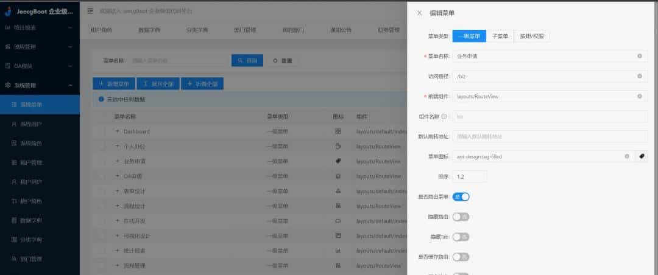Open the icon picker tag button
The width and height of the screenshot is (658, 275).
tap(642, 156)
